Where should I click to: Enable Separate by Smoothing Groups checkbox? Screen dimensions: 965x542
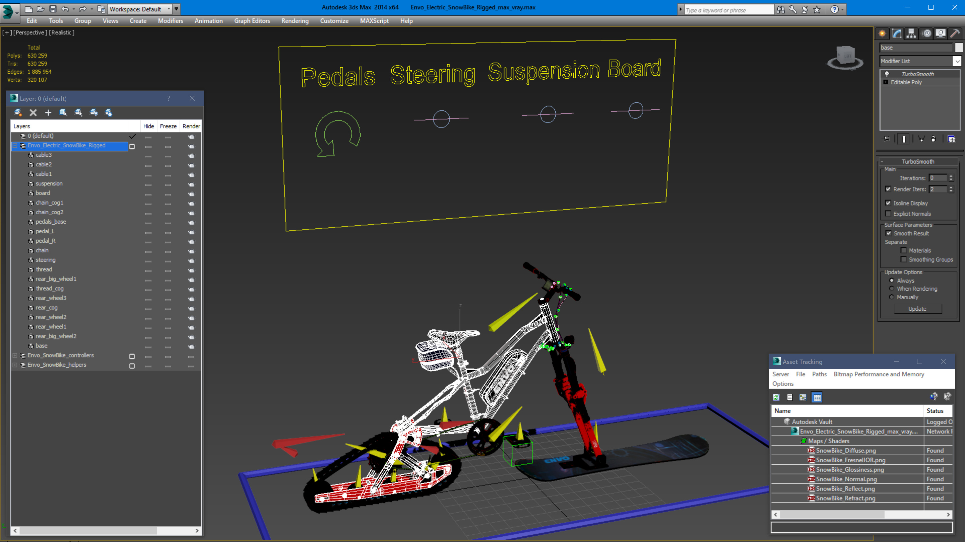tap(904, 259)
